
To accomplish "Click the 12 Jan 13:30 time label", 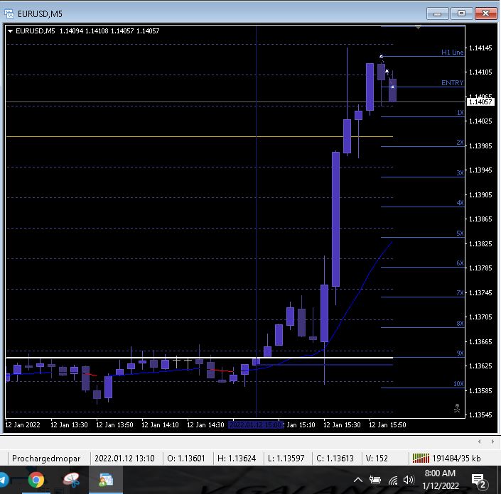I will 69,425.
